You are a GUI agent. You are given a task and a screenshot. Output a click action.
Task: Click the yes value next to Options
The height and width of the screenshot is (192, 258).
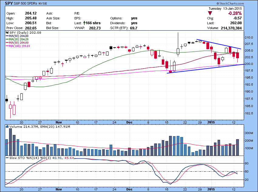(134, 18)
